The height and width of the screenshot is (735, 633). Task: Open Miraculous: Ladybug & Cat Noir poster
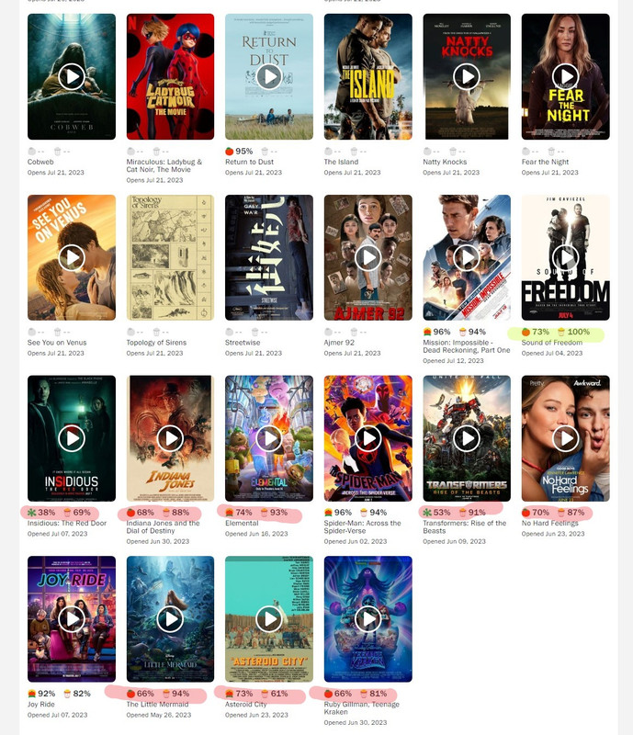pos(170,76)
